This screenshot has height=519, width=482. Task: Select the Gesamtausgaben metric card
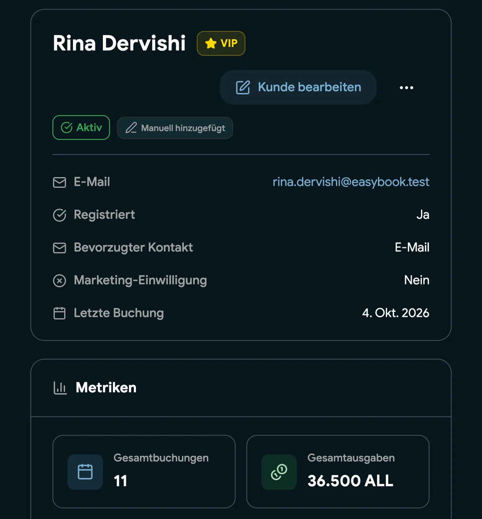pyautogui.click(x=338, y=472)
